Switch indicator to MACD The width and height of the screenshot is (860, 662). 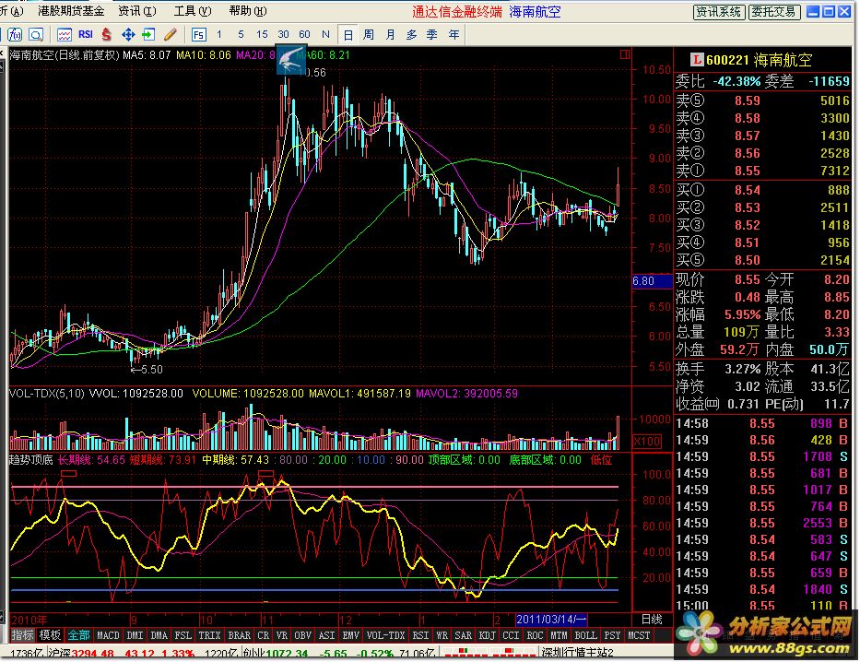point(108,635)
